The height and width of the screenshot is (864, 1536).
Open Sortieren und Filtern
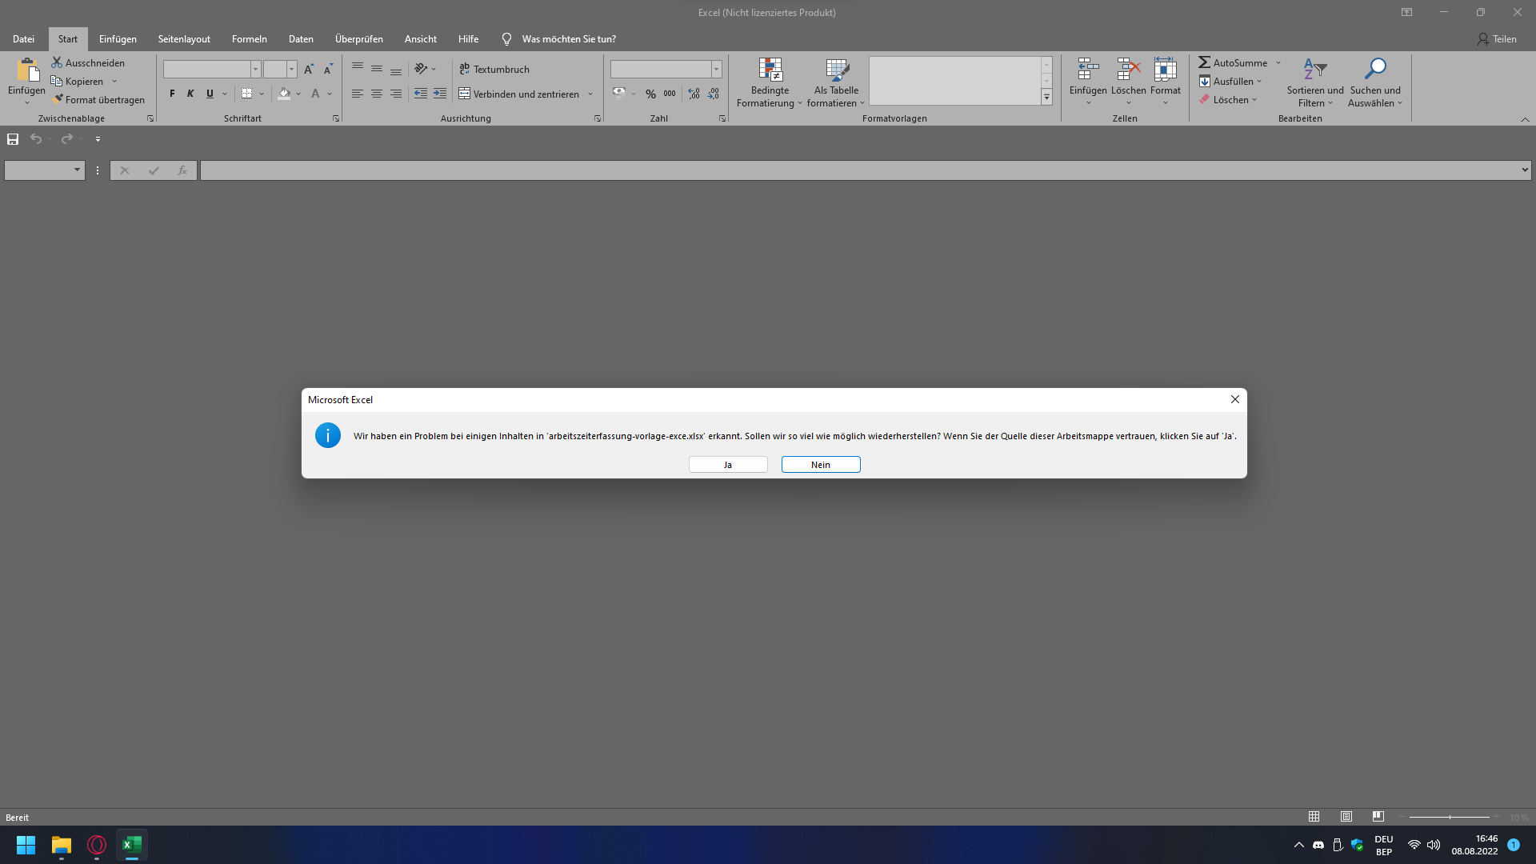(1315, 82)
